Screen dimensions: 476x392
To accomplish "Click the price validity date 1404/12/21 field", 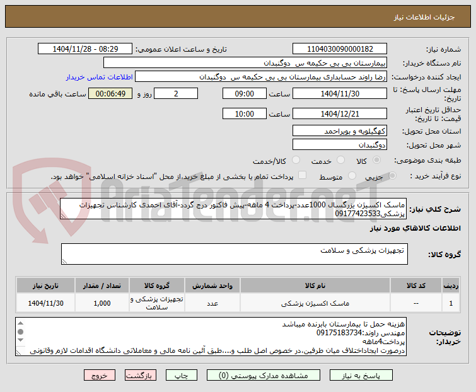I will pyautogui.click(x=340, y=114).
